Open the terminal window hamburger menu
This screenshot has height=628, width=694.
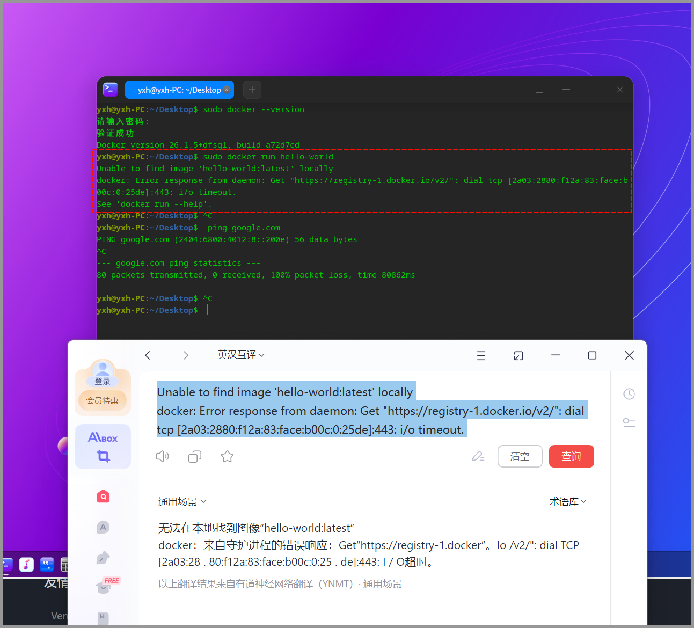pos(539,90)
